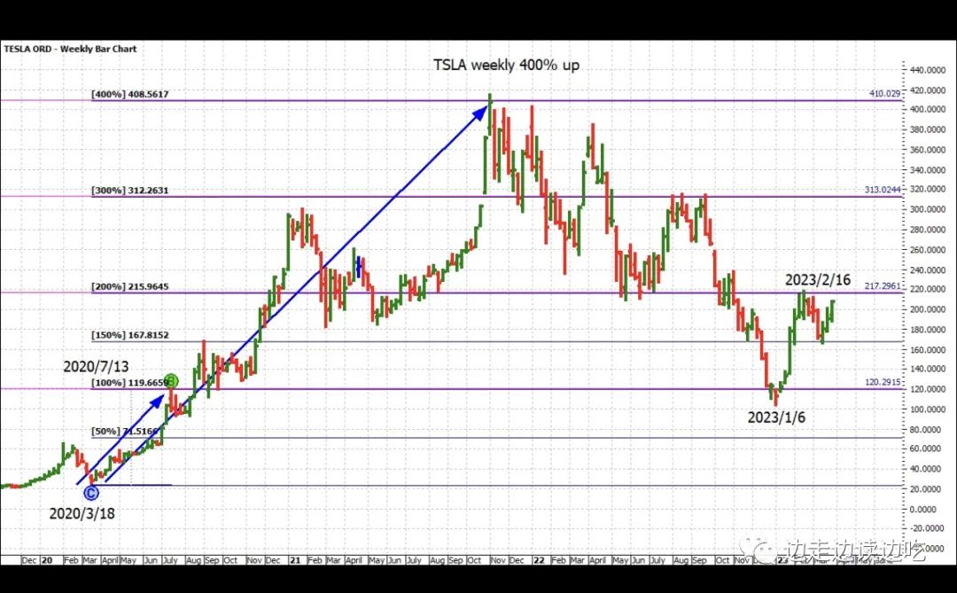
Task: Click the 280.0000 value on the price axis
Action: [x=928, y=230]
